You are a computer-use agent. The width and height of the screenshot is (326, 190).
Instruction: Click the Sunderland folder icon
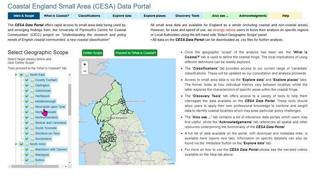point(32,139)
